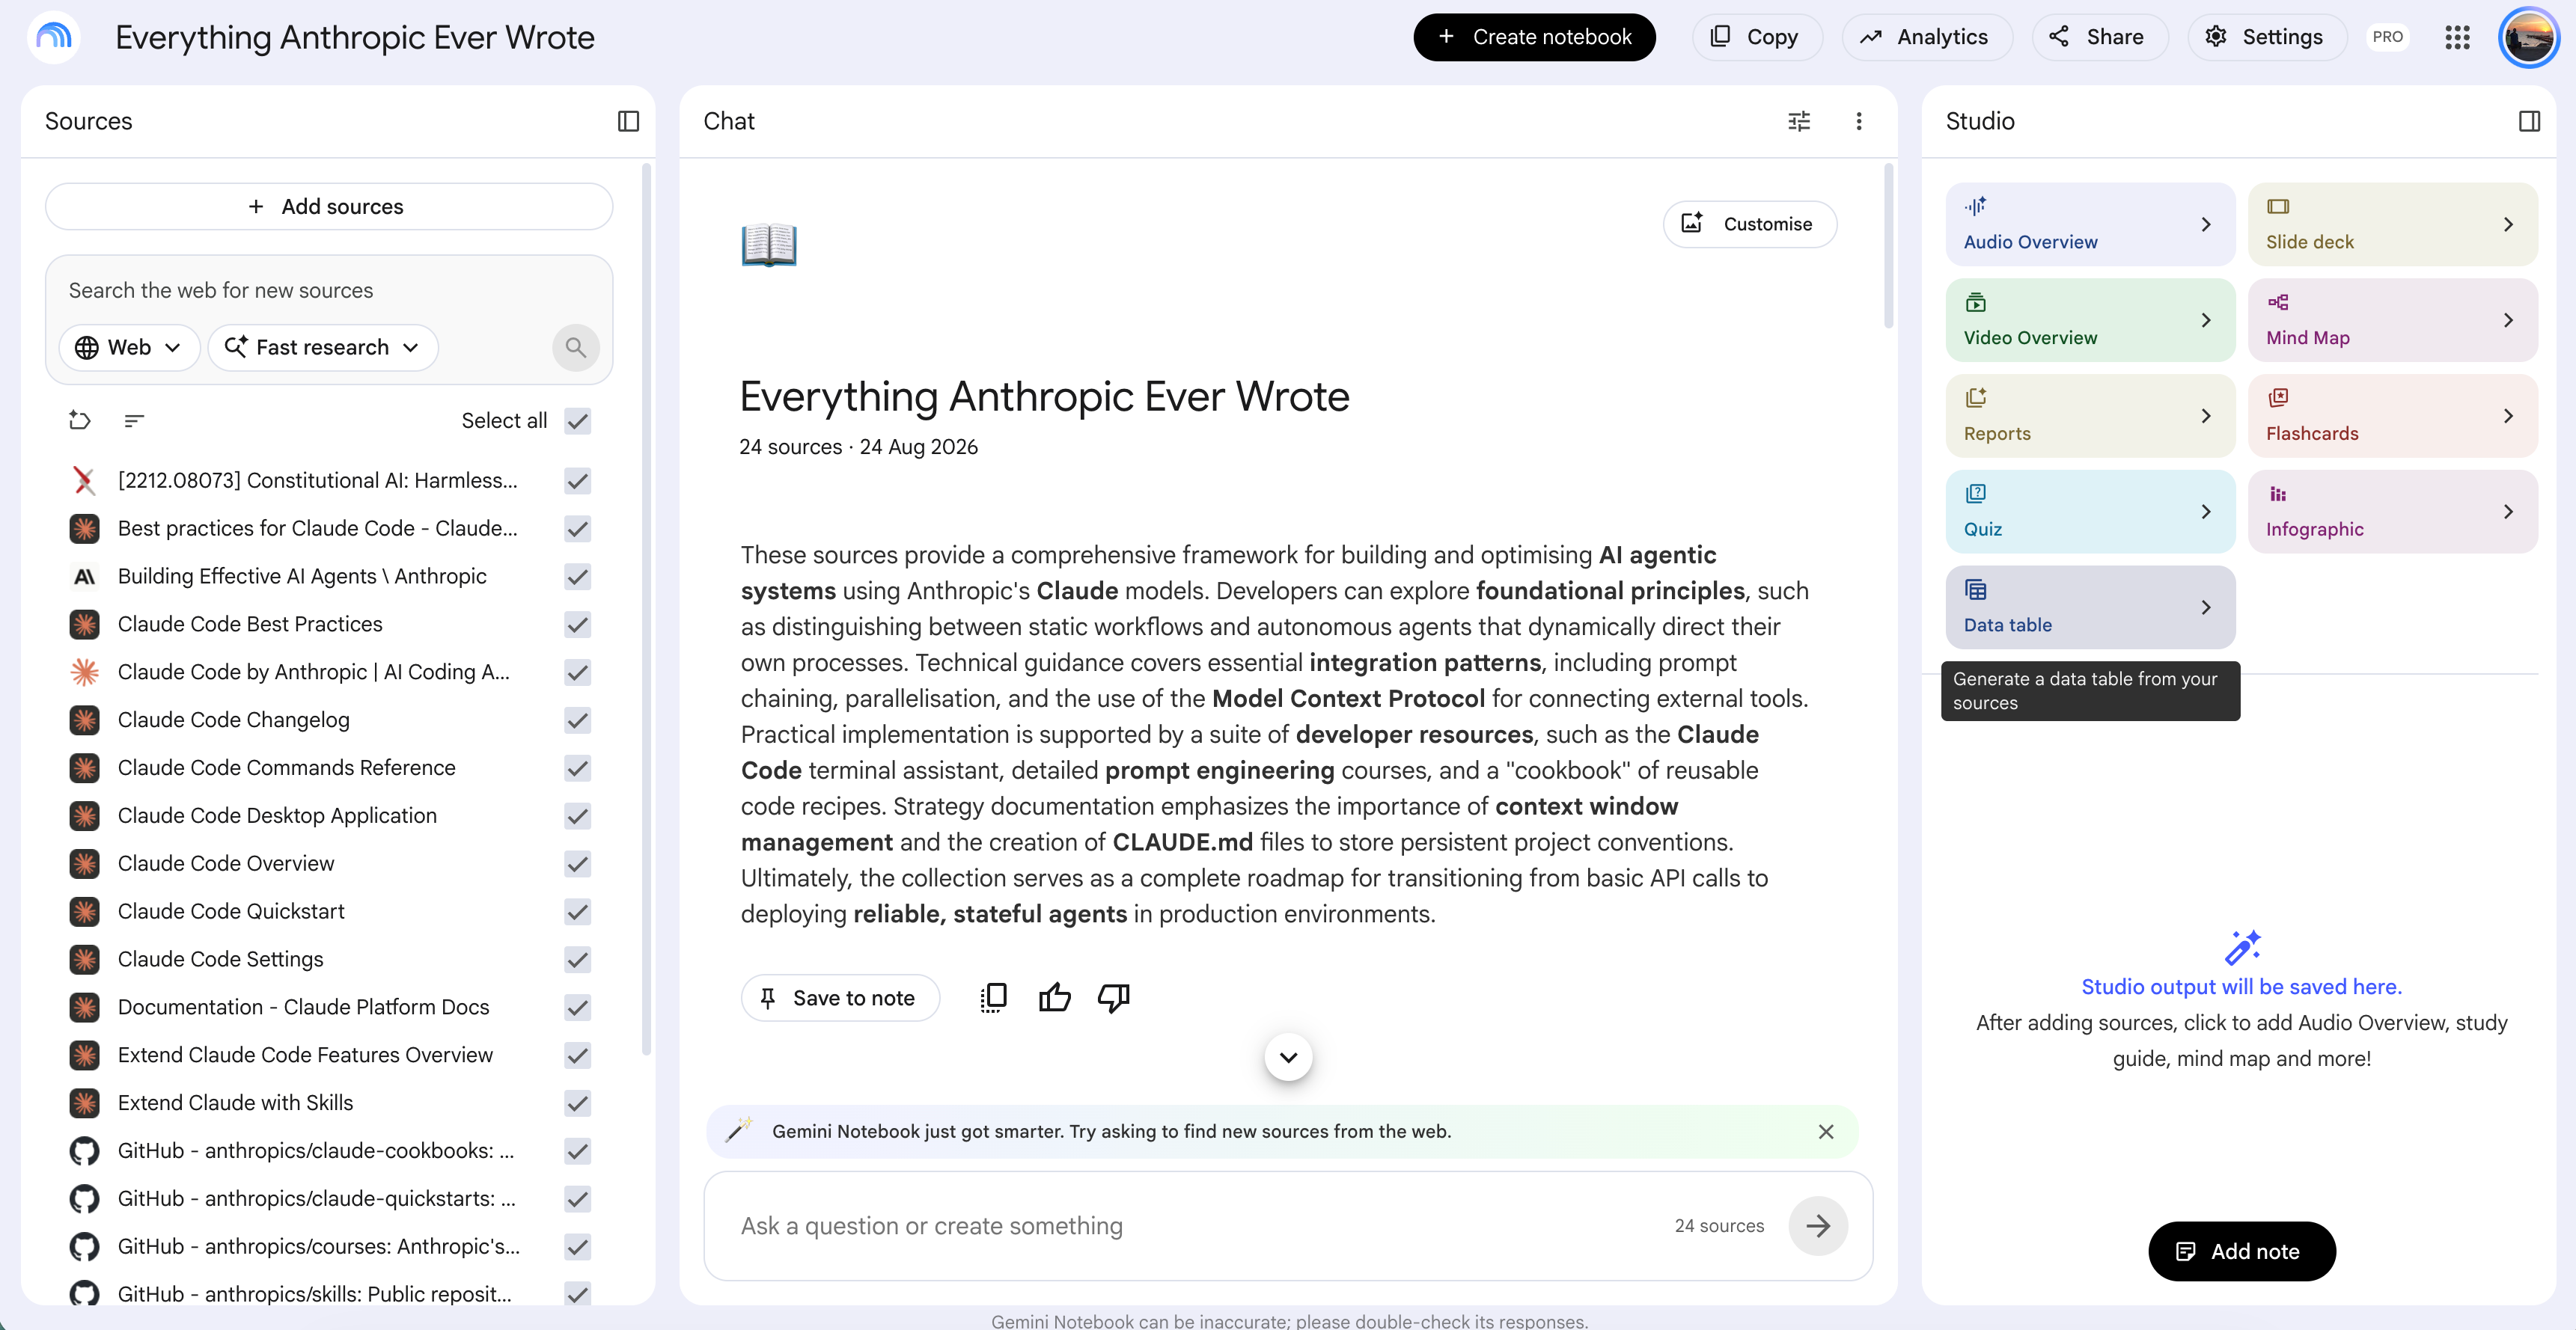Uncheck Documentation - Claude Platform Docs checkbox

tap(577, 1008)
